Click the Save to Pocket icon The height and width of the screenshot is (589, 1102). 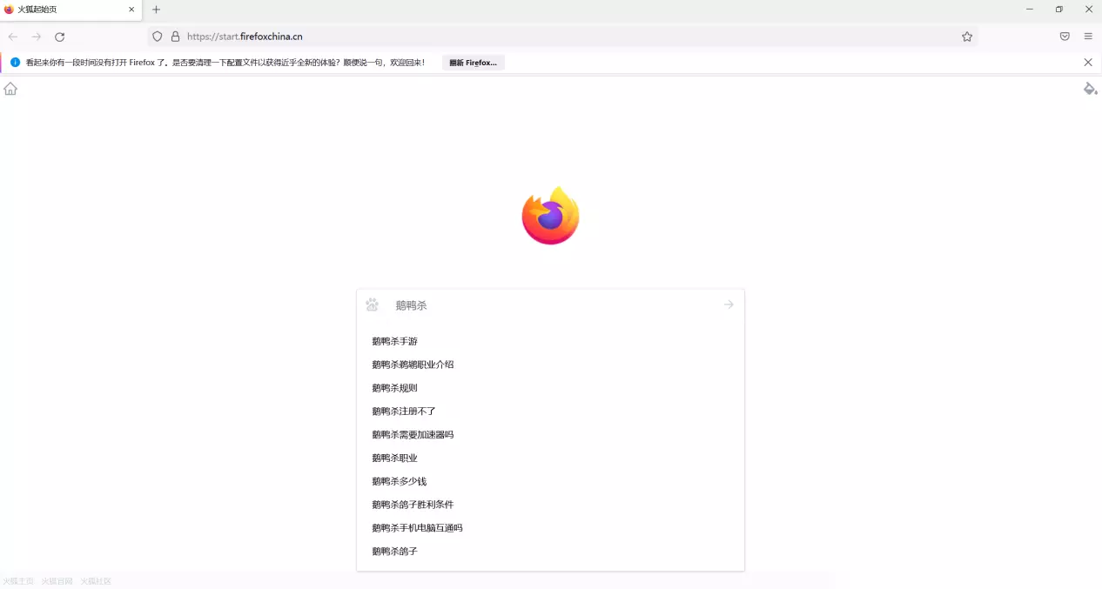point(1065,37)
